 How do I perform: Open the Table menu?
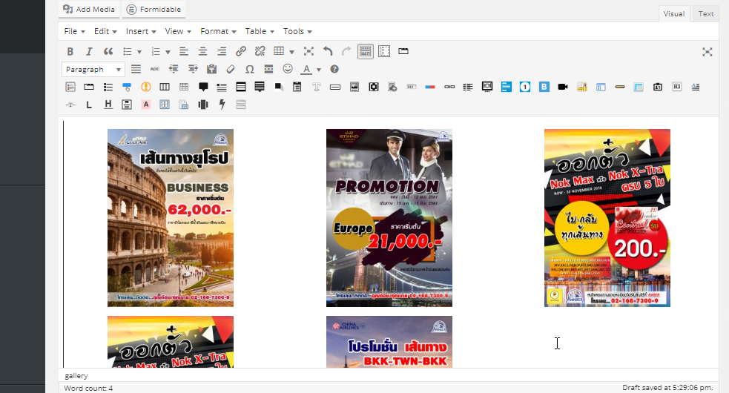click(x=260, y=31)
